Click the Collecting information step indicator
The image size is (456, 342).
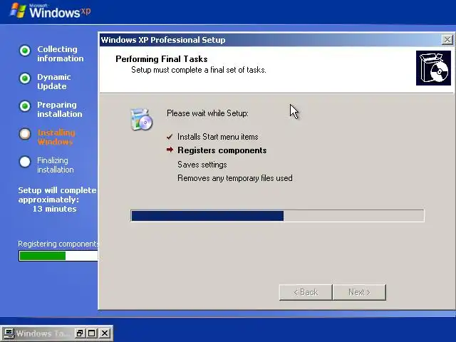coord(25,51)
